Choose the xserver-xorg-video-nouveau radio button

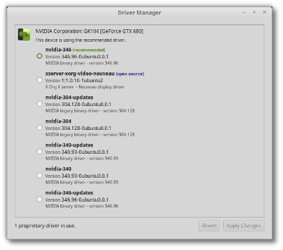point(39,80)
